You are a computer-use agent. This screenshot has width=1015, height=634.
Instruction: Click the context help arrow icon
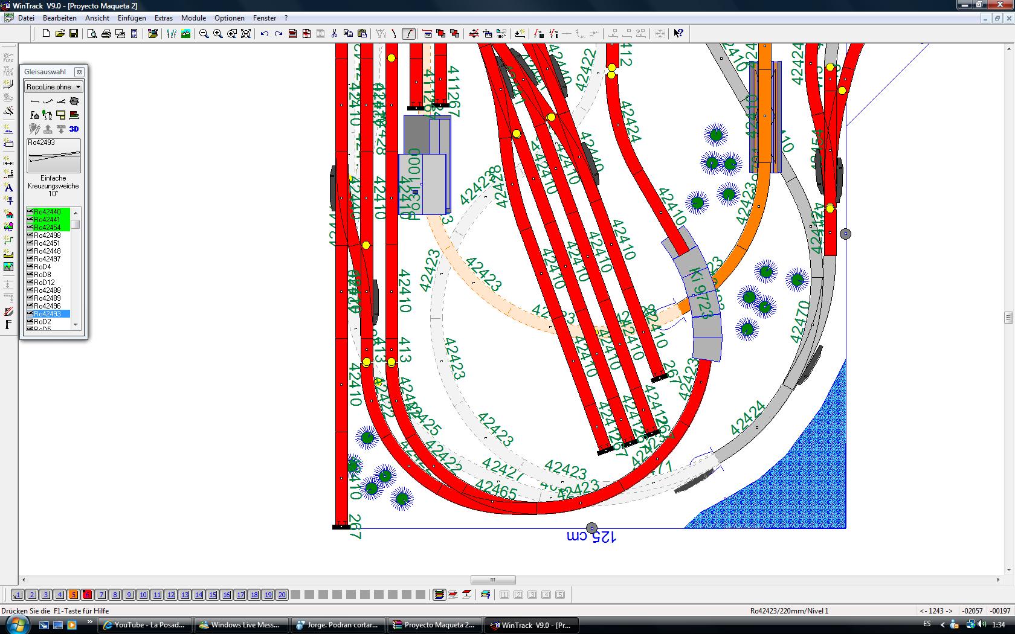(678, 34)
